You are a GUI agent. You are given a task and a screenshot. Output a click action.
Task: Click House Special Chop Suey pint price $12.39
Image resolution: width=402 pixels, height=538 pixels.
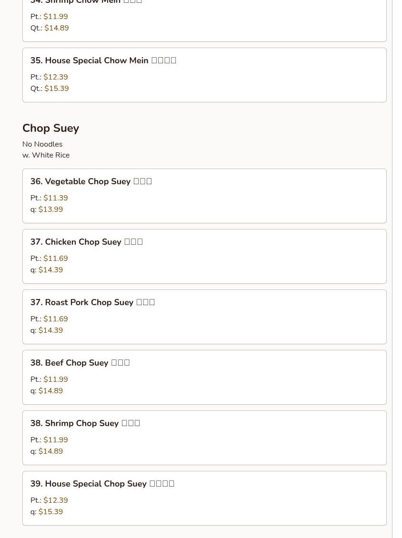click(x=55, y=500)
